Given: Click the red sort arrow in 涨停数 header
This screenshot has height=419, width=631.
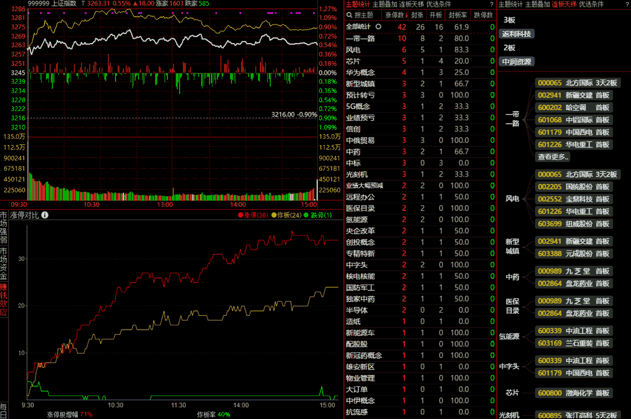Looking at the screenshot, I should tap(406, 15).
